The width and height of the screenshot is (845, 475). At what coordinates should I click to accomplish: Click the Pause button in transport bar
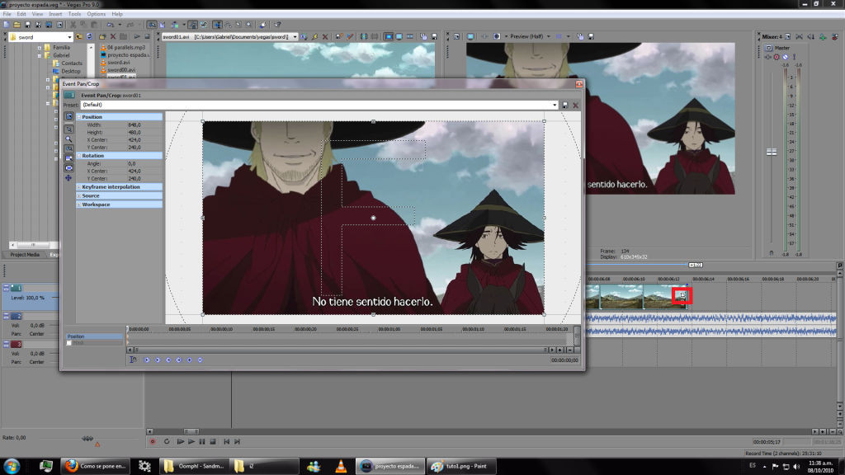point(202,442)
